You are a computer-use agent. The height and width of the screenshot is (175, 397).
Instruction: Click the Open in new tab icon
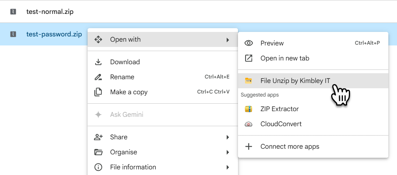tap(249, 58)
